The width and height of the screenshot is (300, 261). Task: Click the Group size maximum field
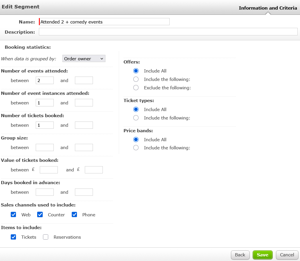pos(84,147)
